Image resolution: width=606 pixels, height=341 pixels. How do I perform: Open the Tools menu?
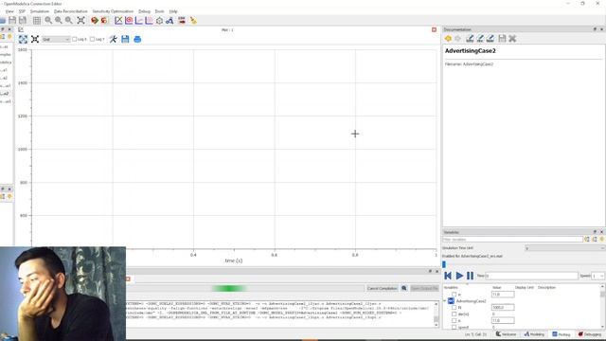pos(160,11)
